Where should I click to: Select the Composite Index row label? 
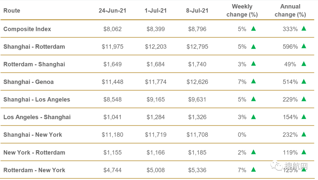27,29
